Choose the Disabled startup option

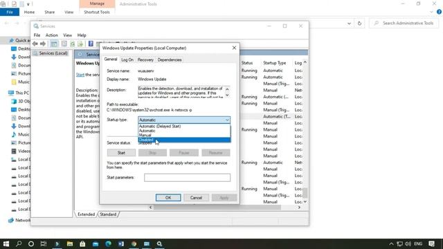point(184,140)
